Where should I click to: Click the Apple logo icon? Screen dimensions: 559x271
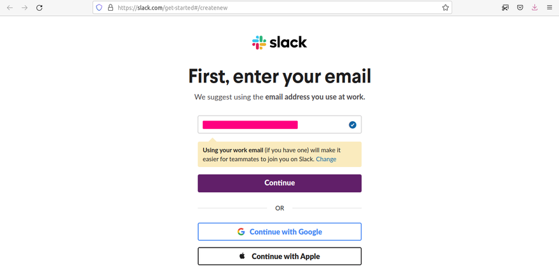pyautogui.click(x=242, y=256)
